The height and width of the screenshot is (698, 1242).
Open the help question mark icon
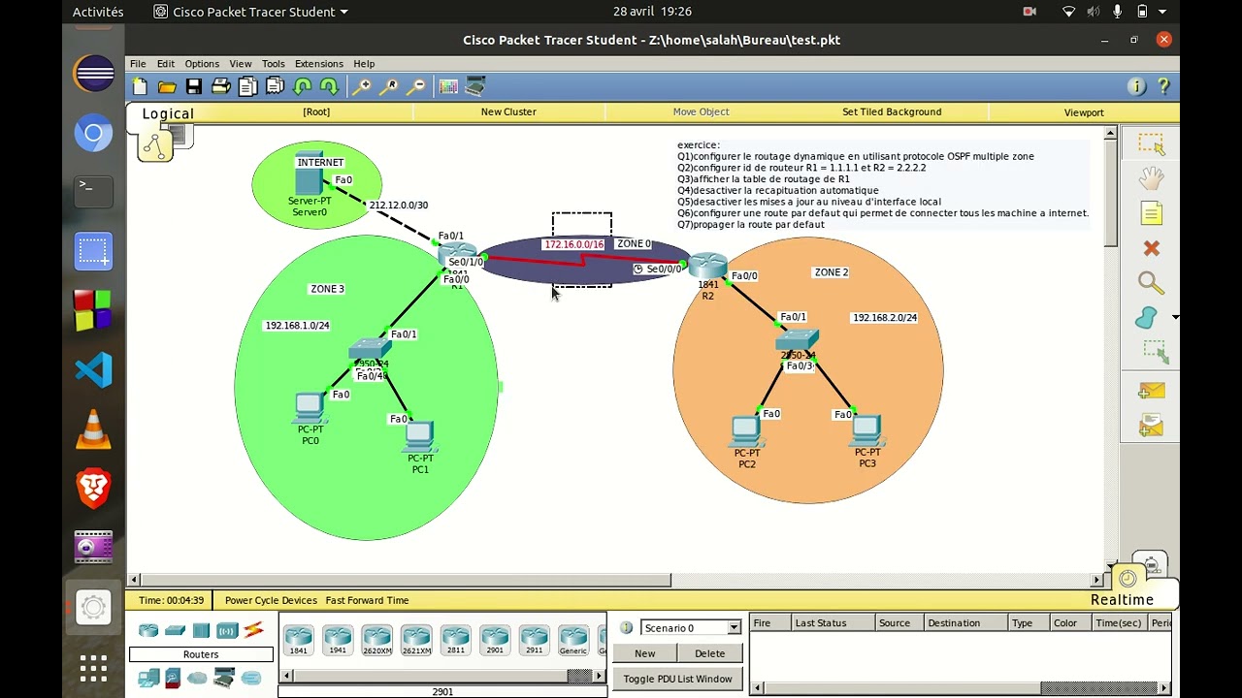coord(1163,86)
